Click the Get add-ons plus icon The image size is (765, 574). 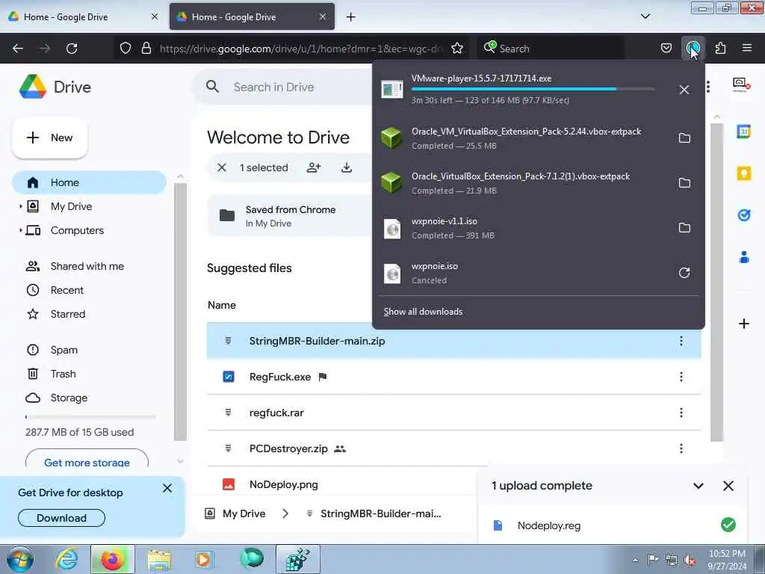[743, 324]
